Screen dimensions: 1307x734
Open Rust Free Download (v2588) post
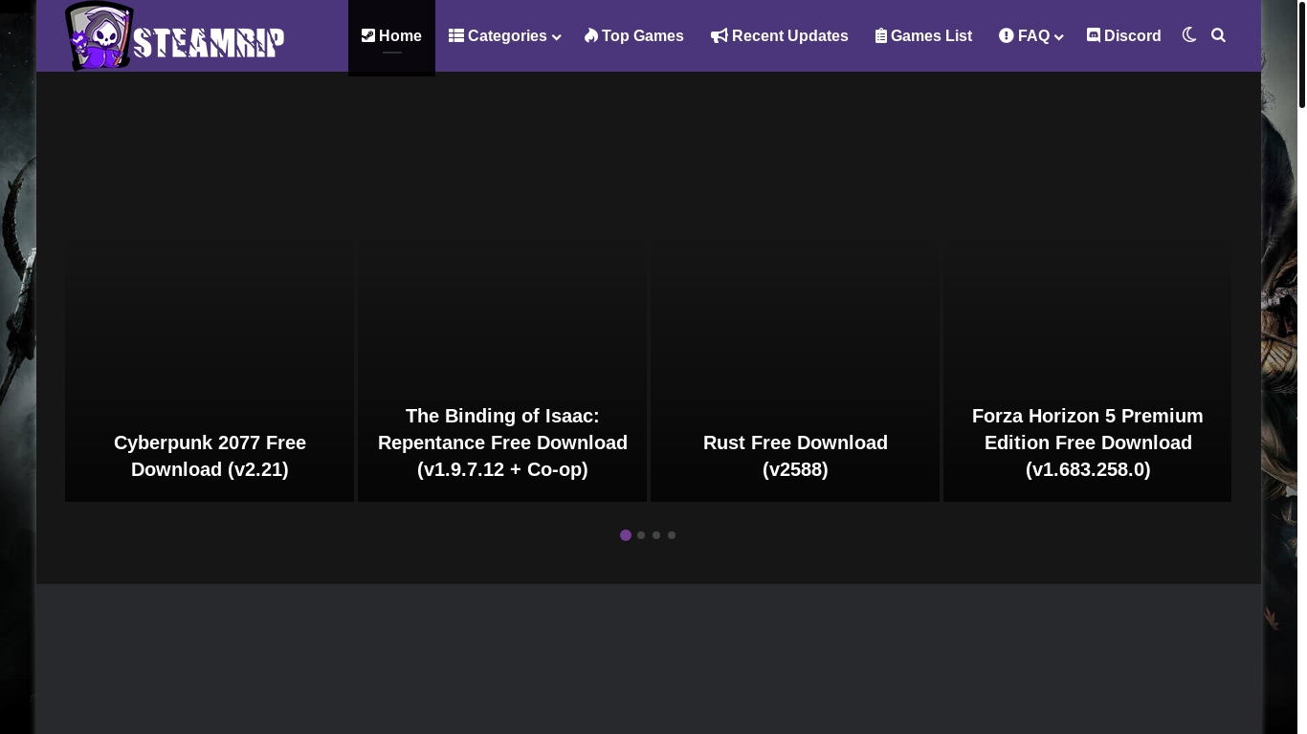[x=795, y=456]
